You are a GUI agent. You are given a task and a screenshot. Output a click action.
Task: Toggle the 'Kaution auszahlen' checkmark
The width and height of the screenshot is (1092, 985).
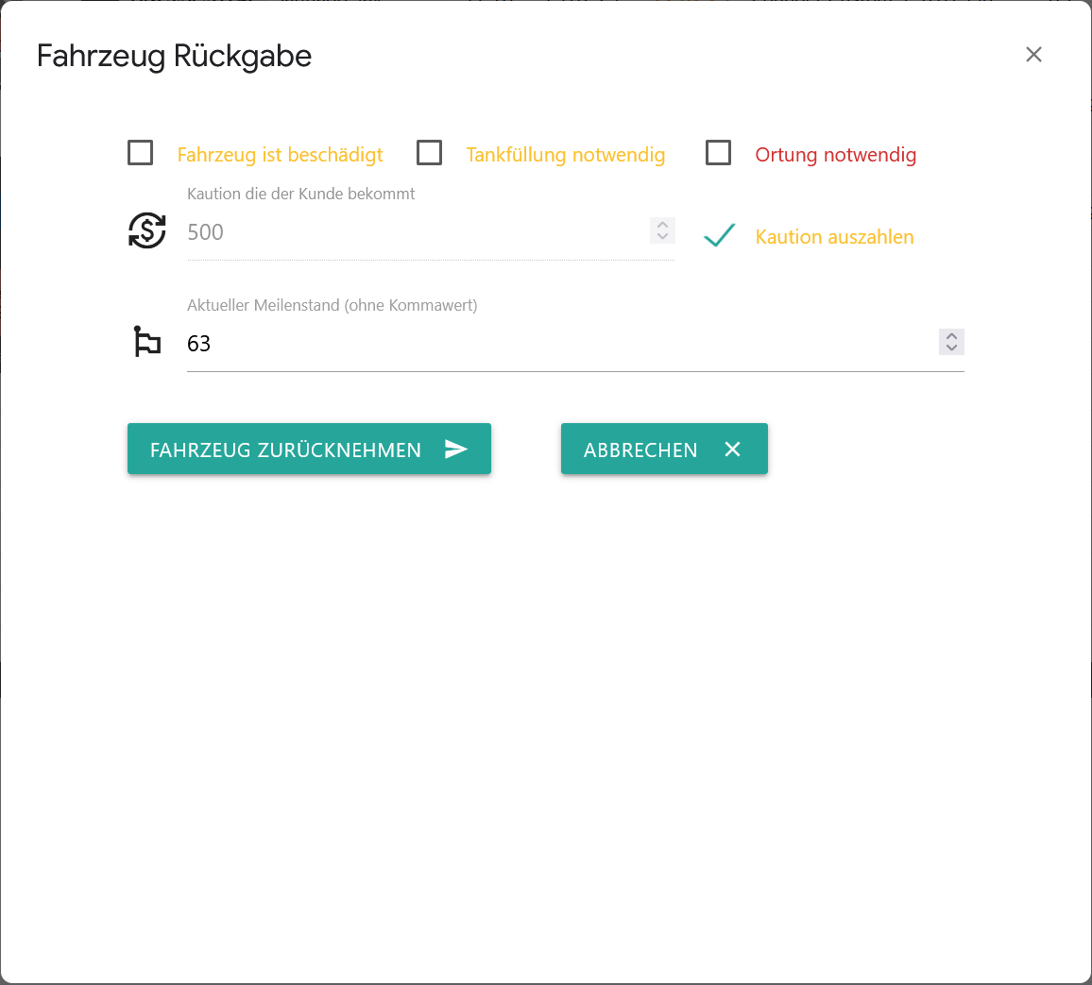719,235
